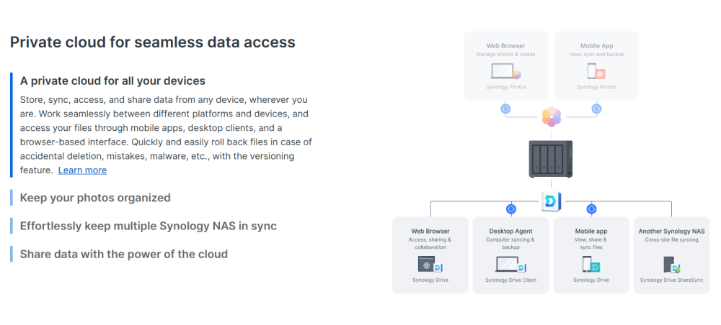Click the Synology Drive ShareSync label

pos(671,280)
